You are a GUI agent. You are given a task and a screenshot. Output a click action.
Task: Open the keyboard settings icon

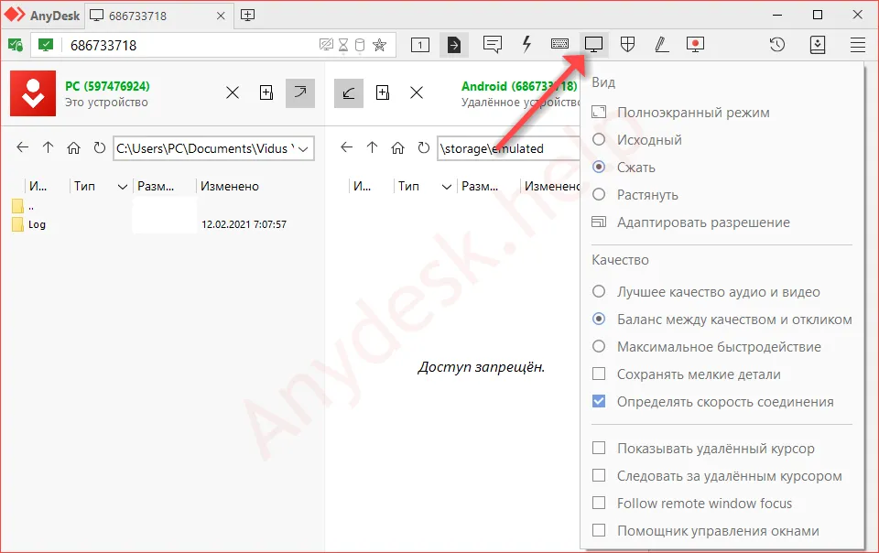pyautogui.click(x=559, y=44)
